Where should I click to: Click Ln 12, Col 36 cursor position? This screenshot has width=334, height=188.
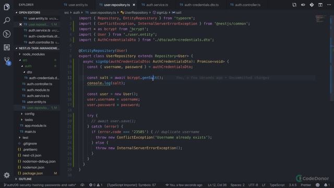tap(217, 185)
